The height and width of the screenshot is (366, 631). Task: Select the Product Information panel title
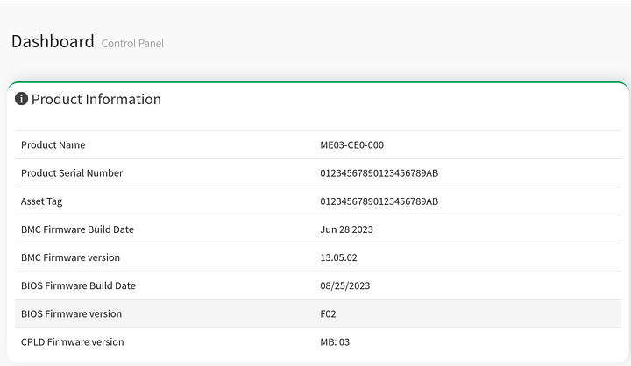point(96,99)
